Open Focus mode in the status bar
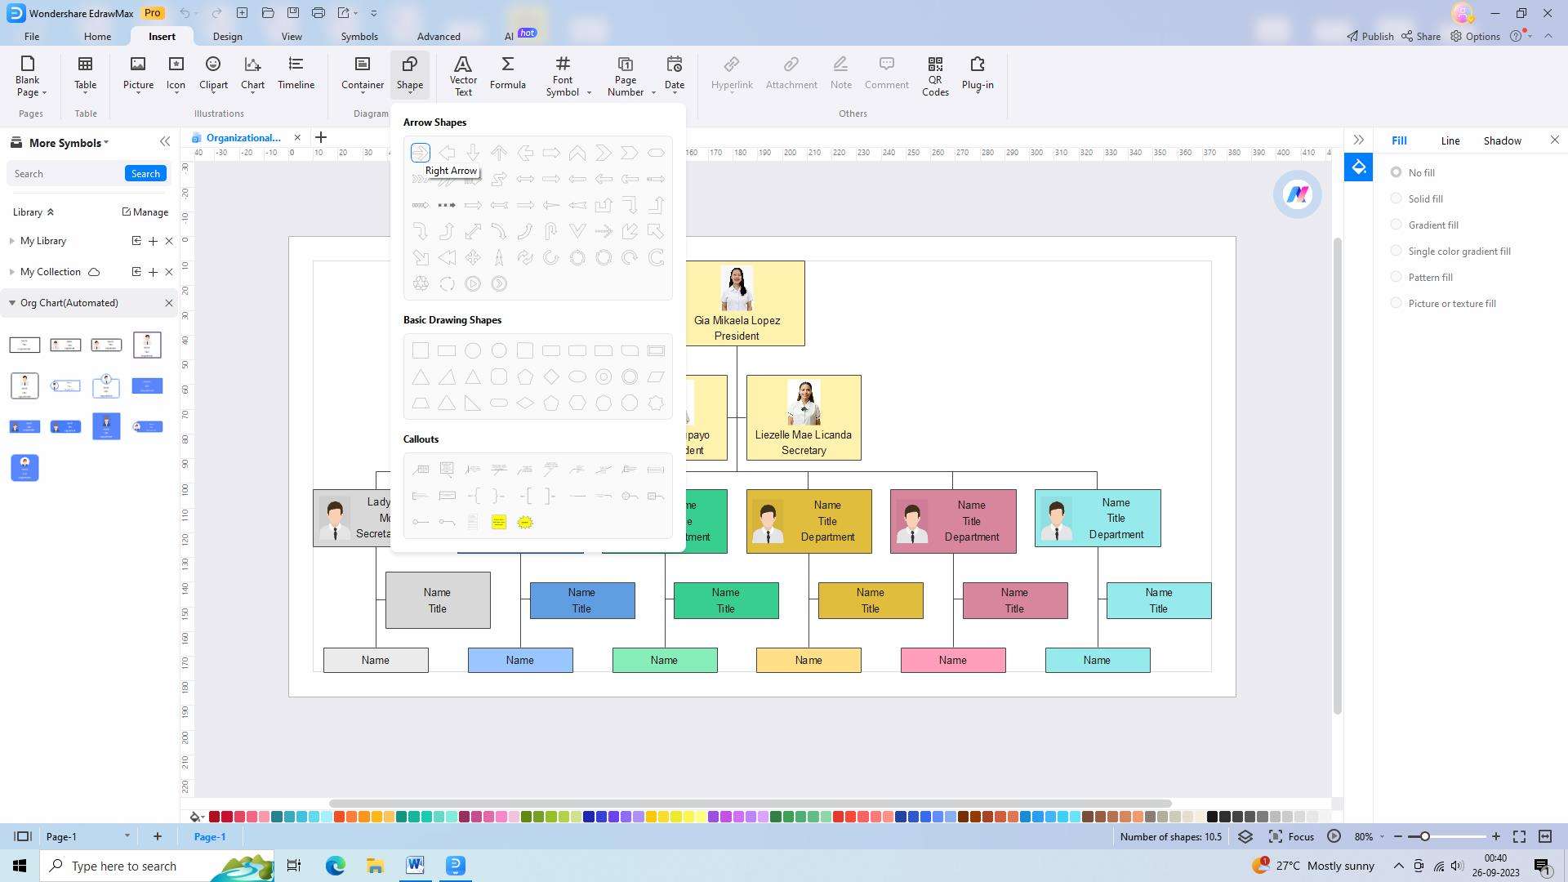This screenshot has height=882, width=1568. click(1291, 836)
